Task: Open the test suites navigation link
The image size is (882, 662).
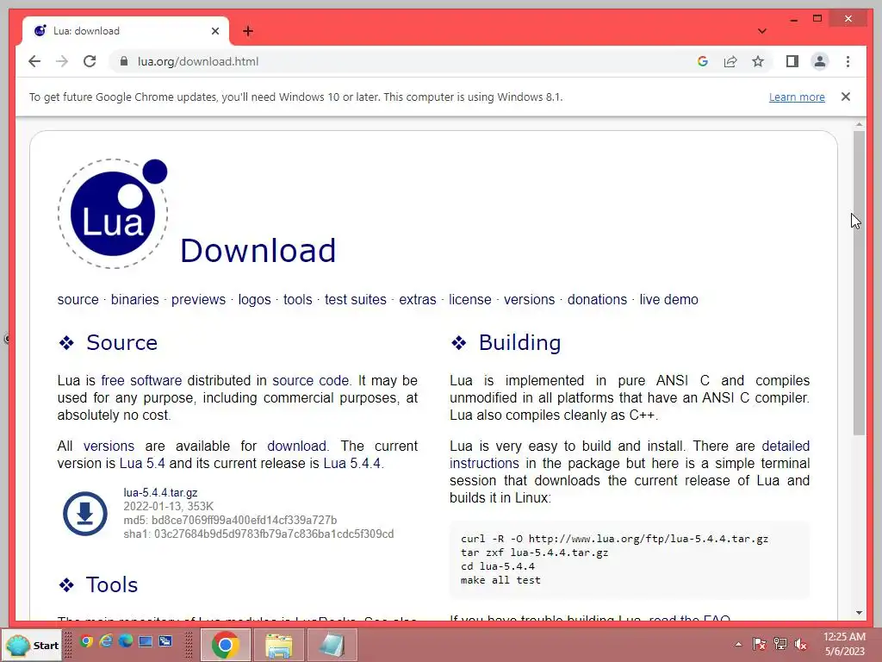Action: (x=356, y=299)
